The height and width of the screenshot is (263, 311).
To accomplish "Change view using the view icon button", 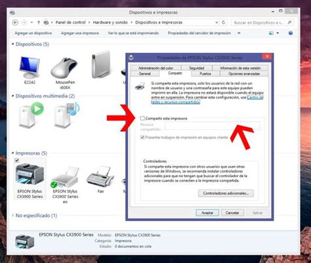I will 271,33.
